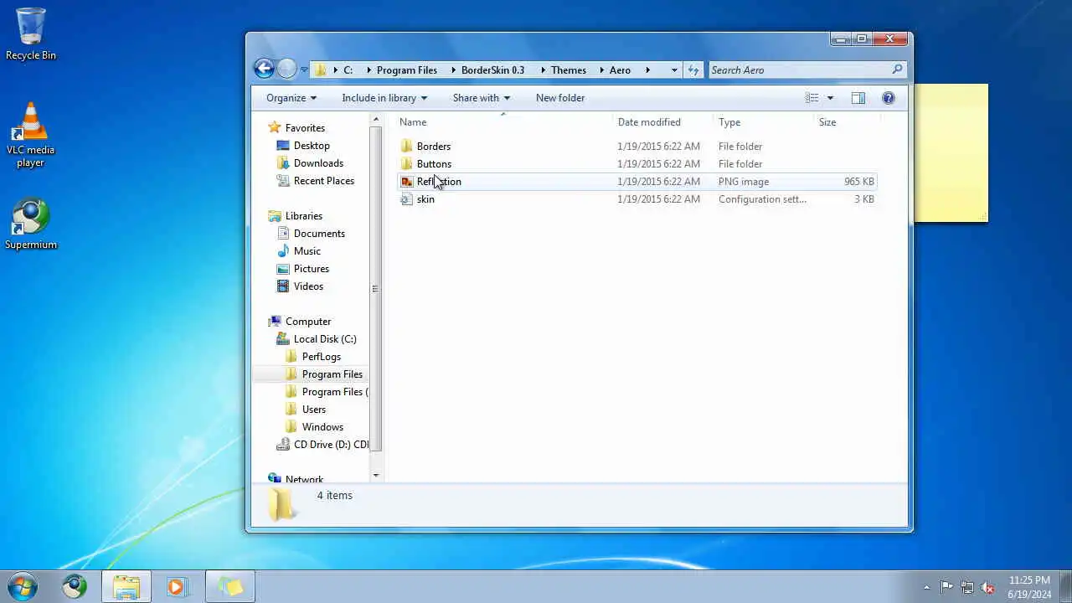Click the navigation pane scrollbar thumb

pyautogui.click(x=375, y=289)
